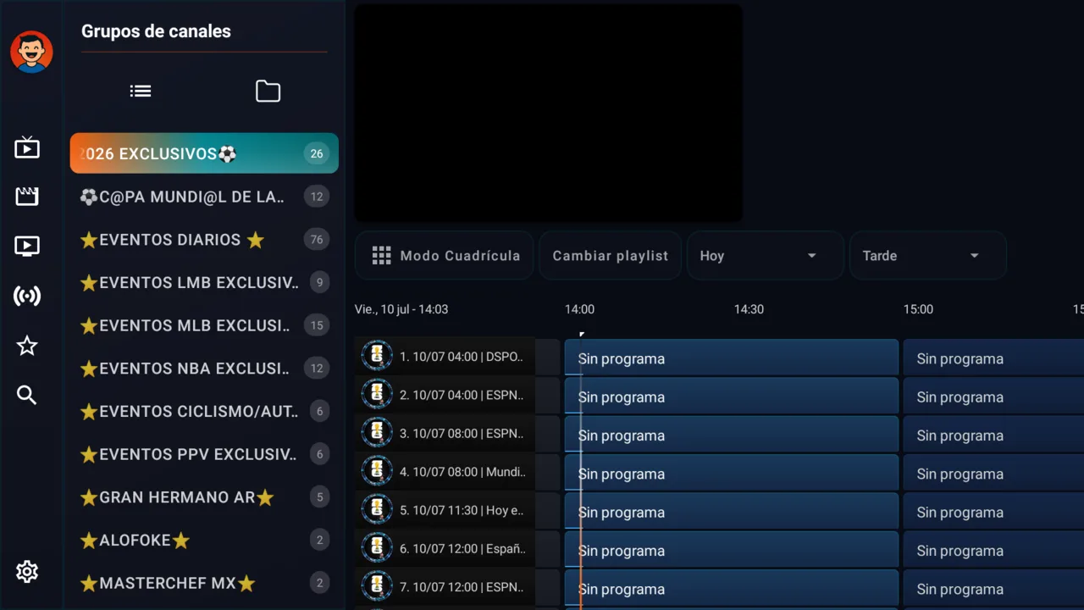Click the 15:00 time marker in guide
Image resolution: width=1084 pixels, height=610 pixels.
point(918,309)
